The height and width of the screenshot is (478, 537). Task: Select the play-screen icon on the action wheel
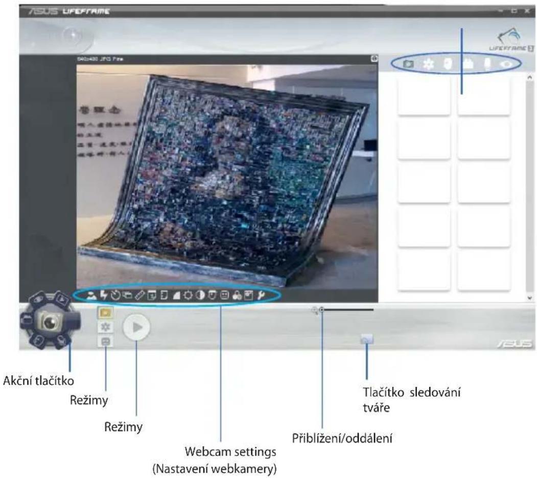[x=63, y=299]
